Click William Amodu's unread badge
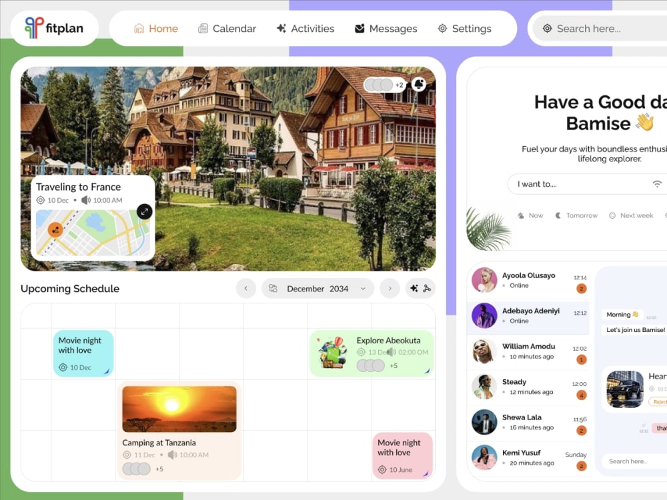 coord(582,360)
